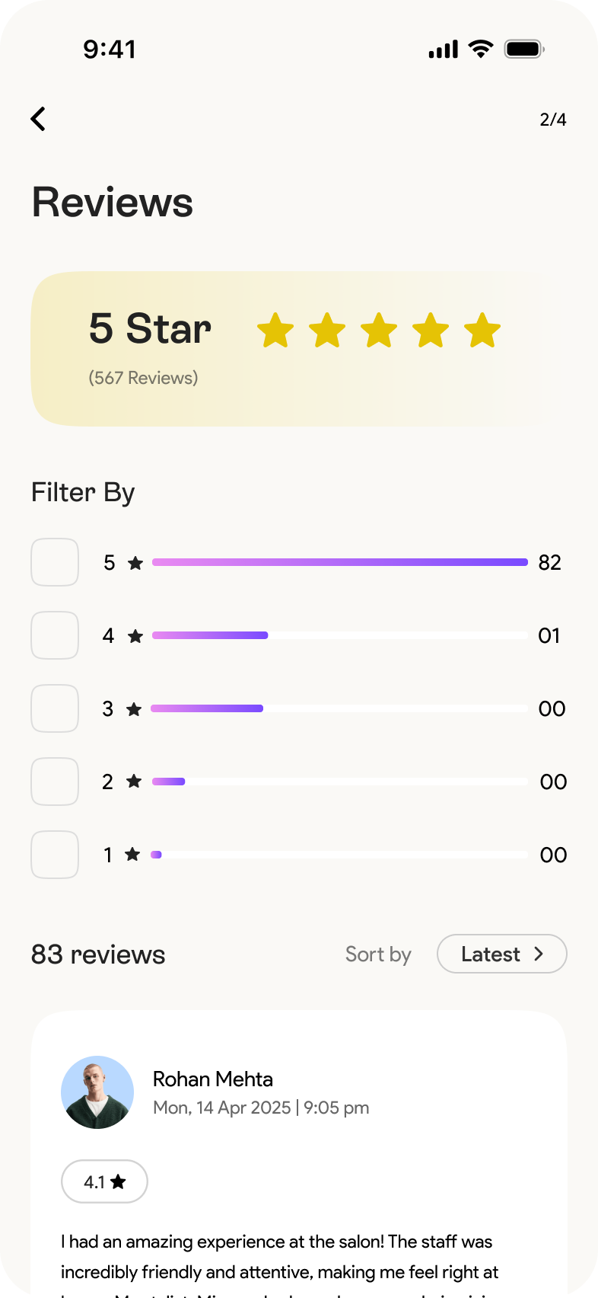
Task: Tick the 2-star filter checkbox
Action: click(55, 782)
